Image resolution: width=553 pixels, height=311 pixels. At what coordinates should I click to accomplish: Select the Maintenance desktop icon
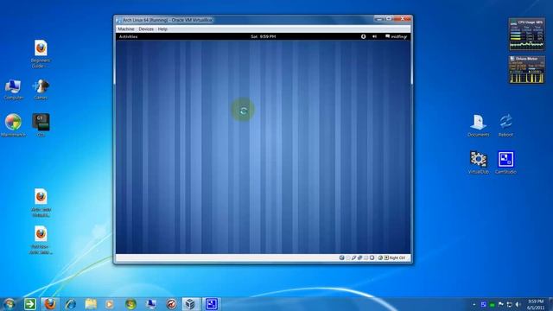coord(14,125)
